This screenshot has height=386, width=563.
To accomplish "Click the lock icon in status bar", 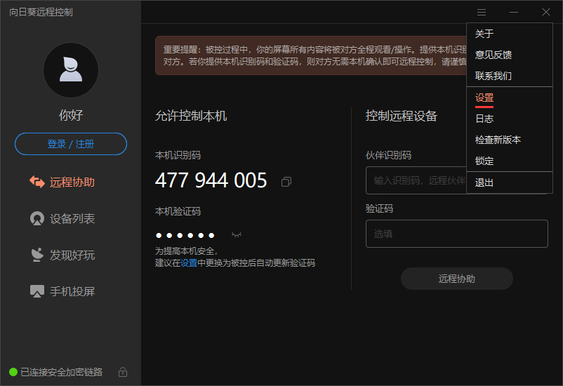I will click(x=123, y=372).
